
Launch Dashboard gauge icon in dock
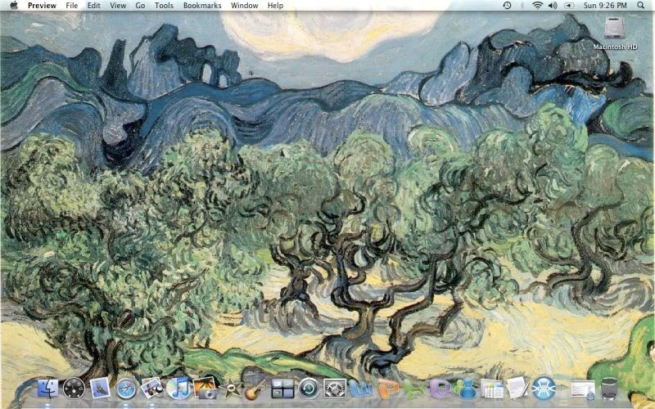(x=74, y=388)
